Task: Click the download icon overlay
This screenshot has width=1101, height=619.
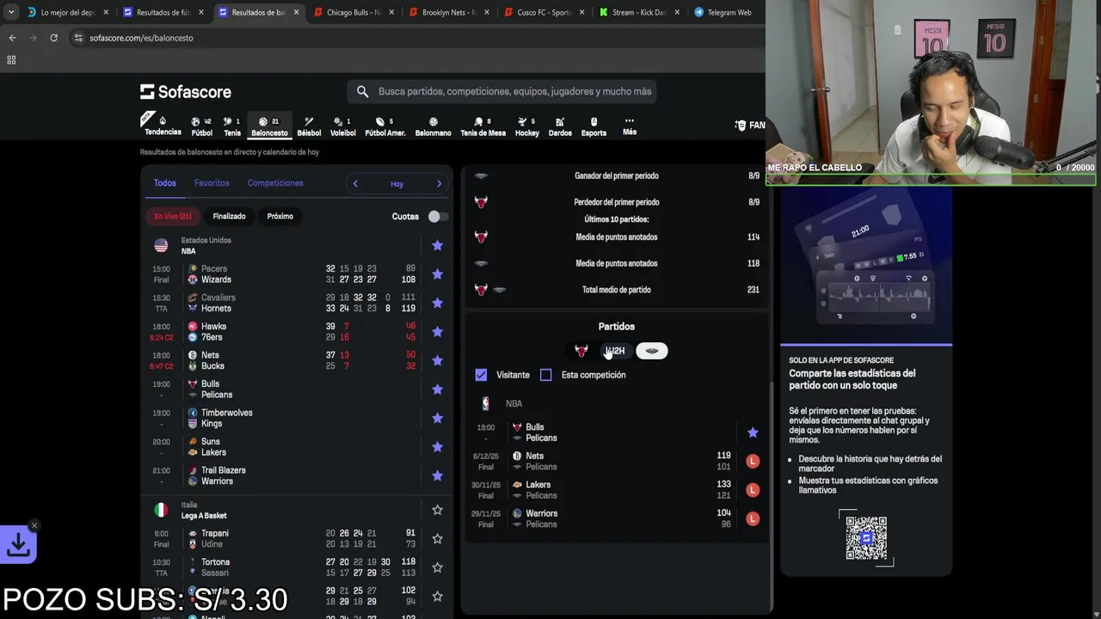Action: 18,544
